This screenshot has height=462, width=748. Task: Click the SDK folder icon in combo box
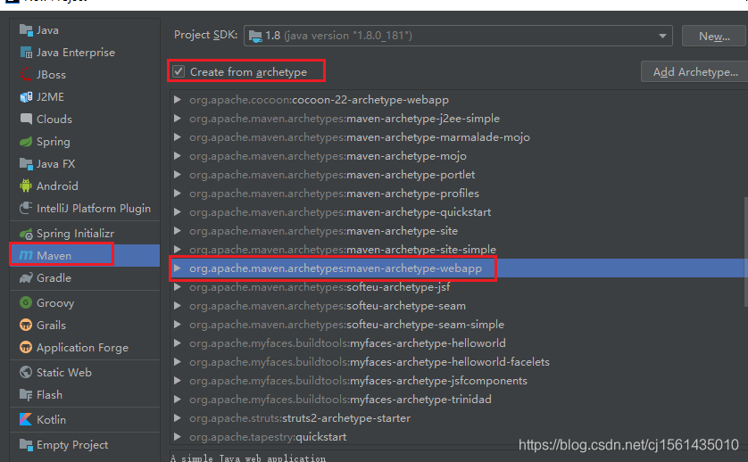click(255, 36)
